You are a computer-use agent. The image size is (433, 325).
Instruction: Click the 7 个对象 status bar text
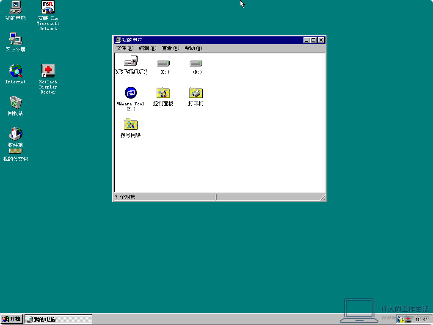tap(125, 197)
